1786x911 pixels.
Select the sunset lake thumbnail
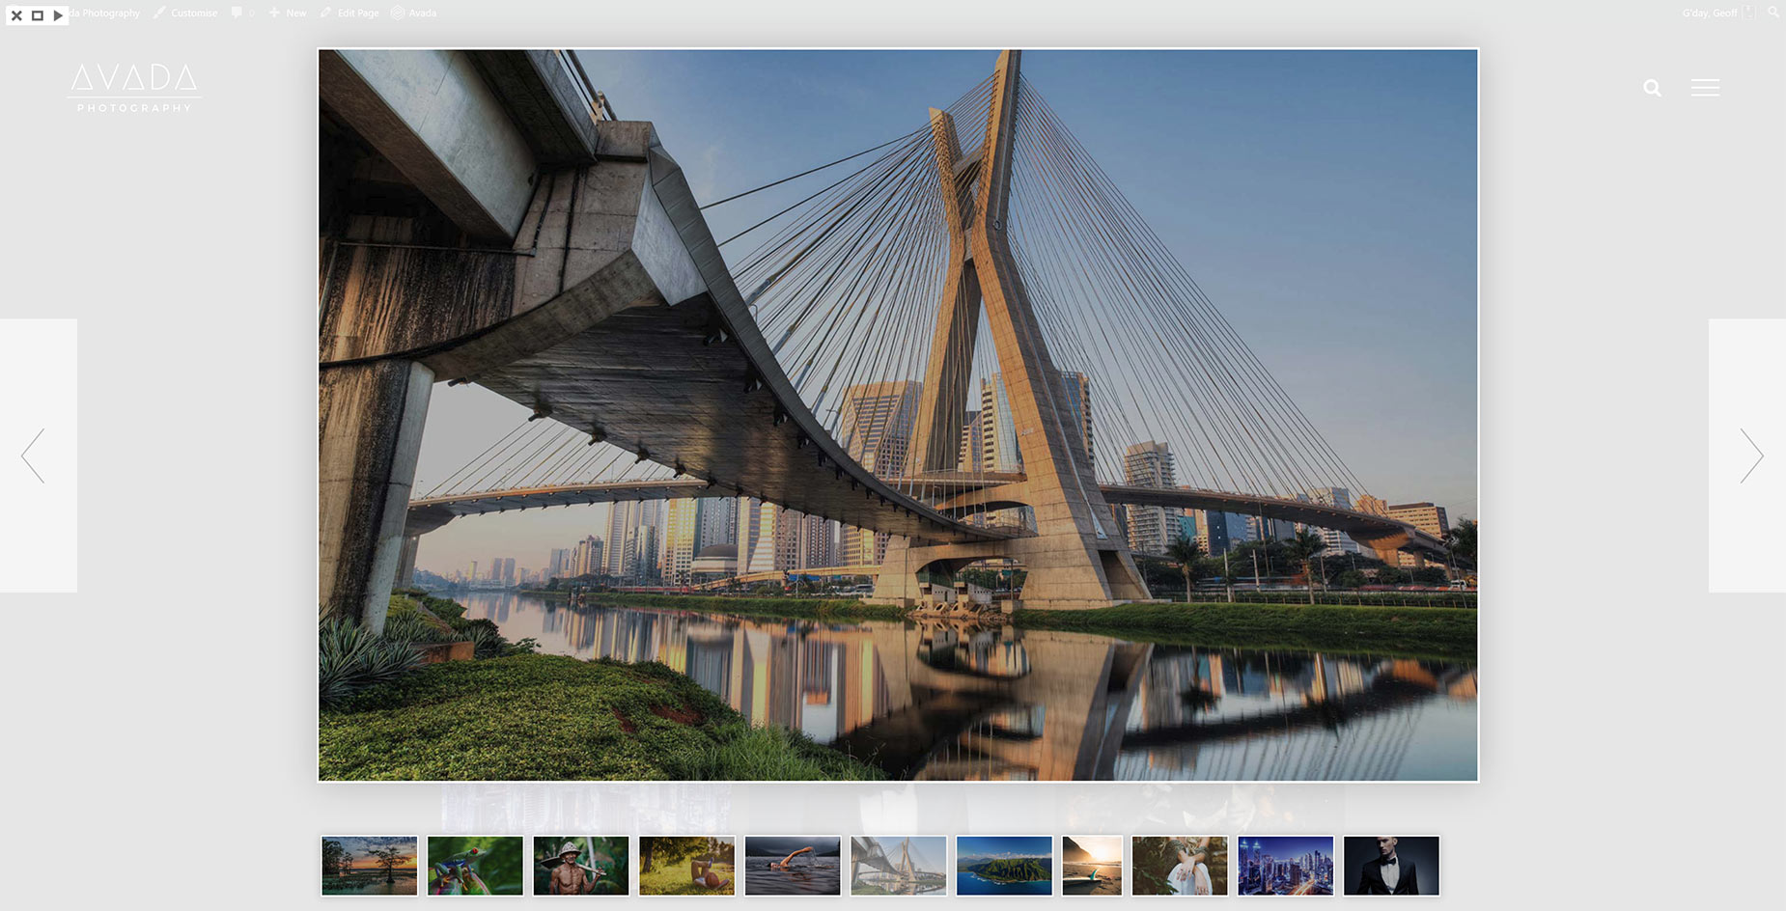point(370,866)
